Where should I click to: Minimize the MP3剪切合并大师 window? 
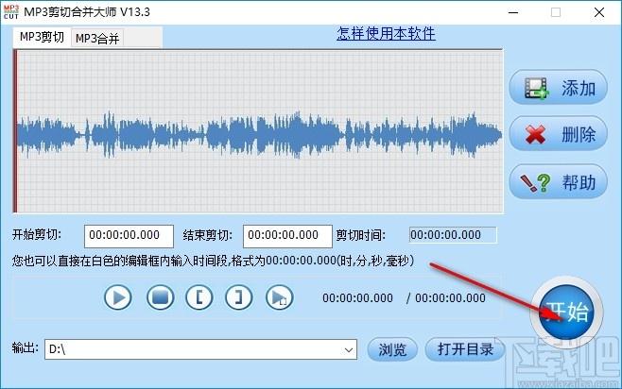click(x=513, y=12)
